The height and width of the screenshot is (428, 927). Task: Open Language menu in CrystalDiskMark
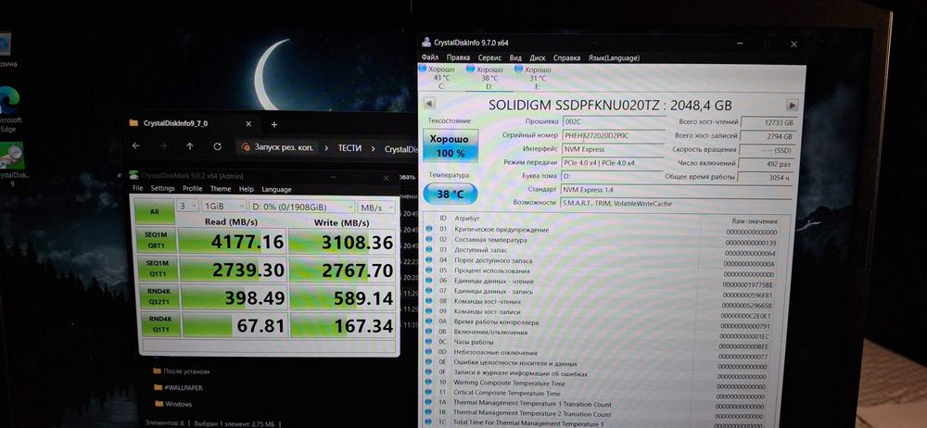point(276,190)
